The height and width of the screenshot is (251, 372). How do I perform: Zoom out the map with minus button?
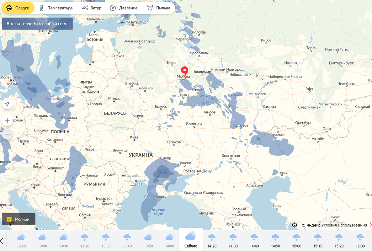[x=7, y=134]
